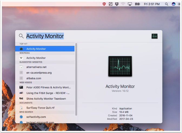Click the Created date 2016-11-04

coord(126,115)
